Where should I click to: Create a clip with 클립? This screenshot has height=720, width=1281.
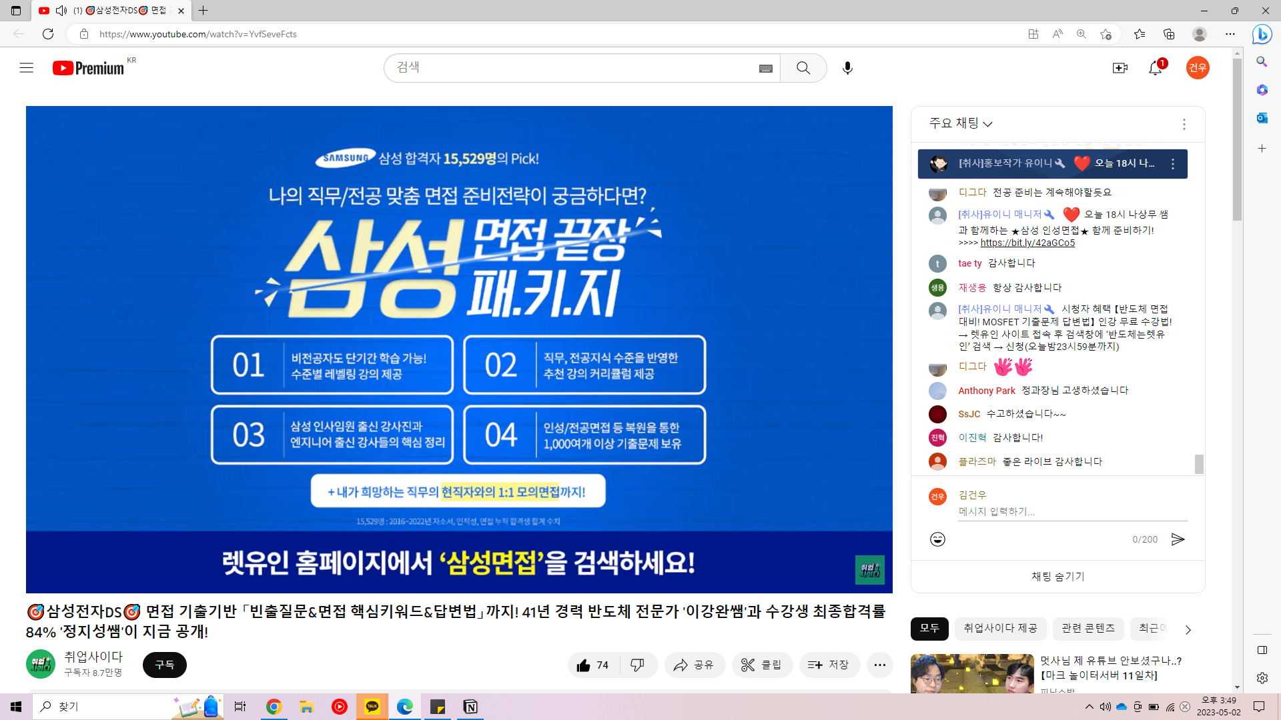[762, 665]
